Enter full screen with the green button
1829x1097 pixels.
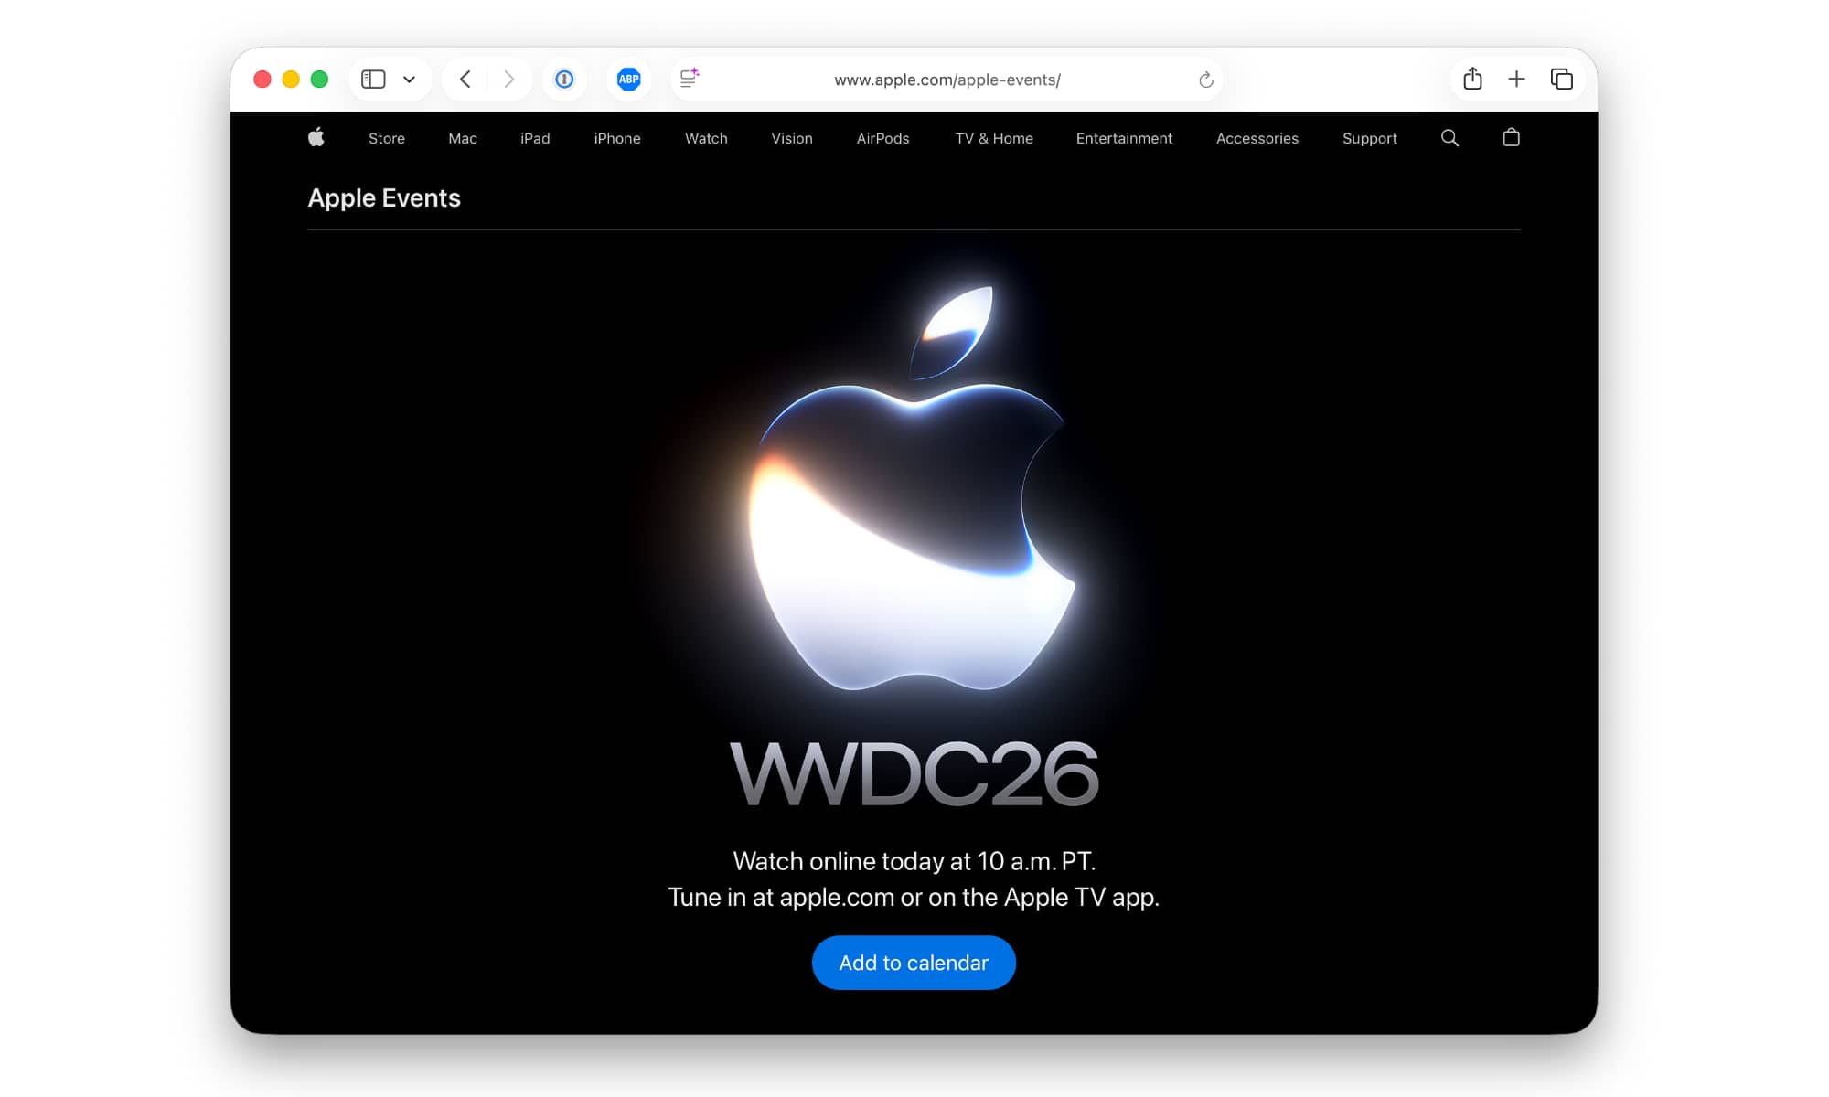point(319,80)
